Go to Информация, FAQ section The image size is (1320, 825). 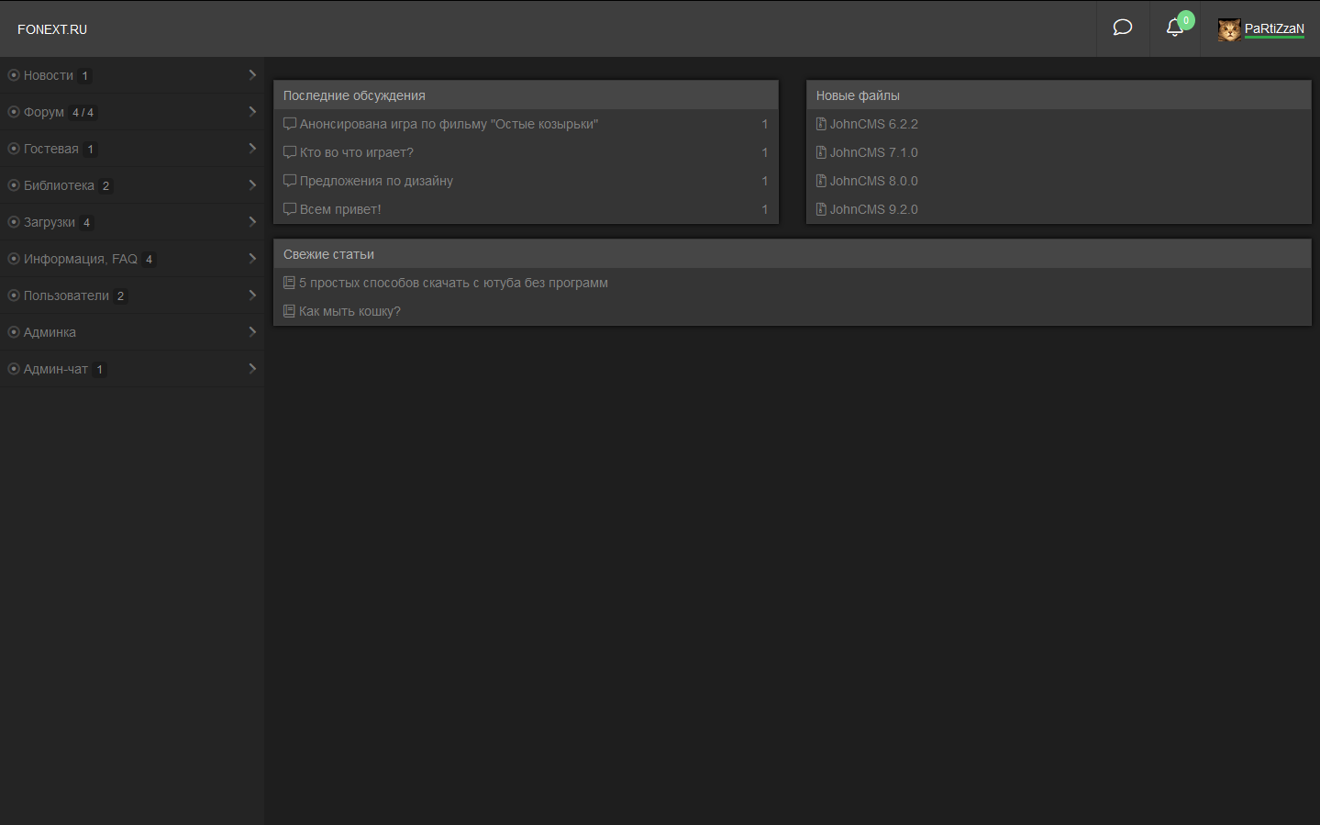pos(81,259)
